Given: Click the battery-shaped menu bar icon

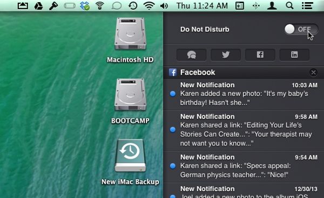Looking at the screenshot, I should [x=70, y=6].
